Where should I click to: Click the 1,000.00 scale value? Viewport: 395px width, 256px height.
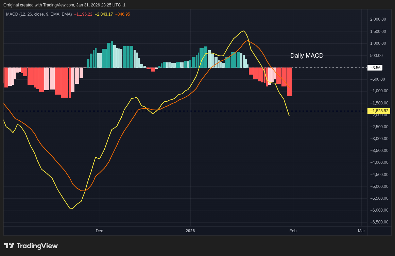[378, 43]
